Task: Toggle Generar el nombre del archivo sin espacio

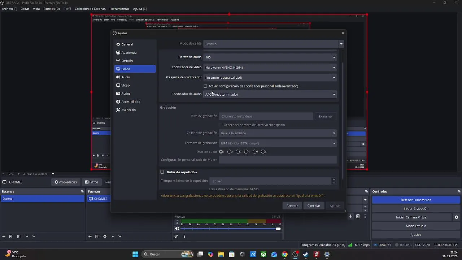Action: tap(221, 125)
